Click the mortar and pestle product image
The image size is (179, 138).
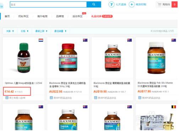tap(157, 122)
